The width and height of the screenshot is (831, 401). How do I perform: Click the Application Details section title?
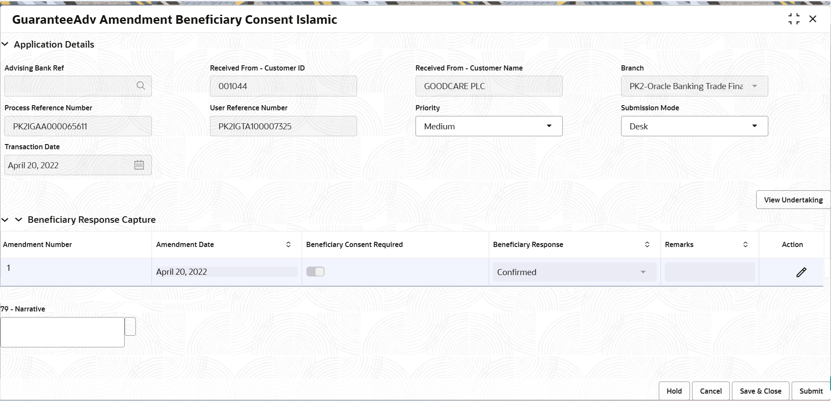tap(54, 44)
